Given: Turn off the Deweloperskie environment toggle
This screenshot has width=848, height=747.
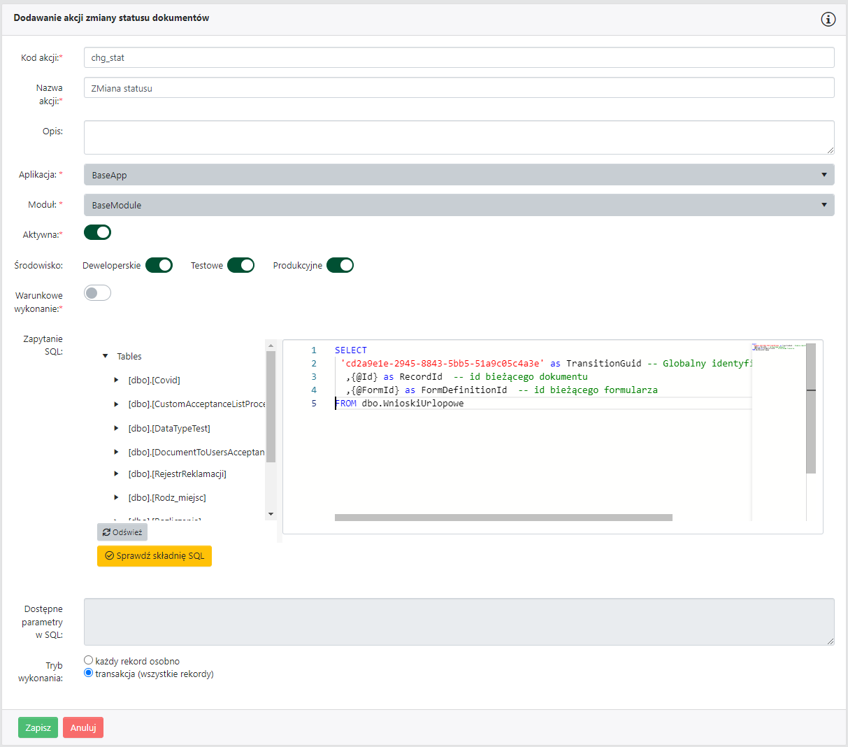Looking at the screenshot, I should click(159, 265).
